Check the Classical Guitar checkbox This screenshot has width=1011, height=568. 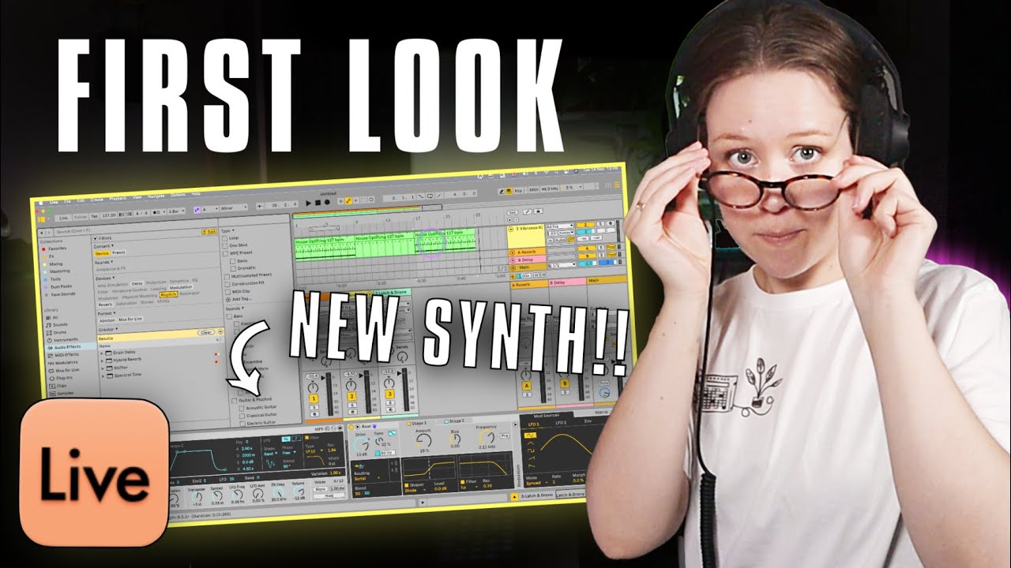[x=242, y=416]
